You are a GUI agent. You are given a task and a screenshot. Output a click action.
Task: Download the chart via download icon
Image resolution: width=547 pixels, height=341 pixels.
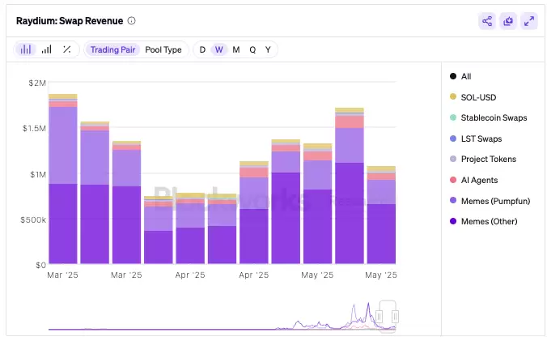tap(508, 21)
